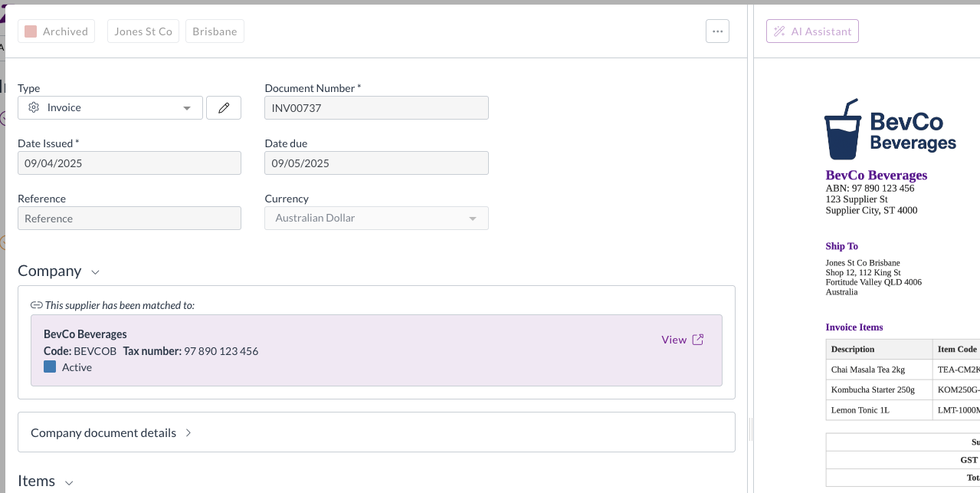Click the Jones St Co tag
The width and height of the screenshot is (980, 493).
tap(143, 31)
